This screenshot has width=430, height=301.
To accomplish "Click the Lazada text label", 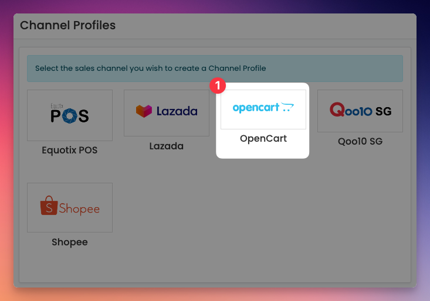I will [167, 146].
